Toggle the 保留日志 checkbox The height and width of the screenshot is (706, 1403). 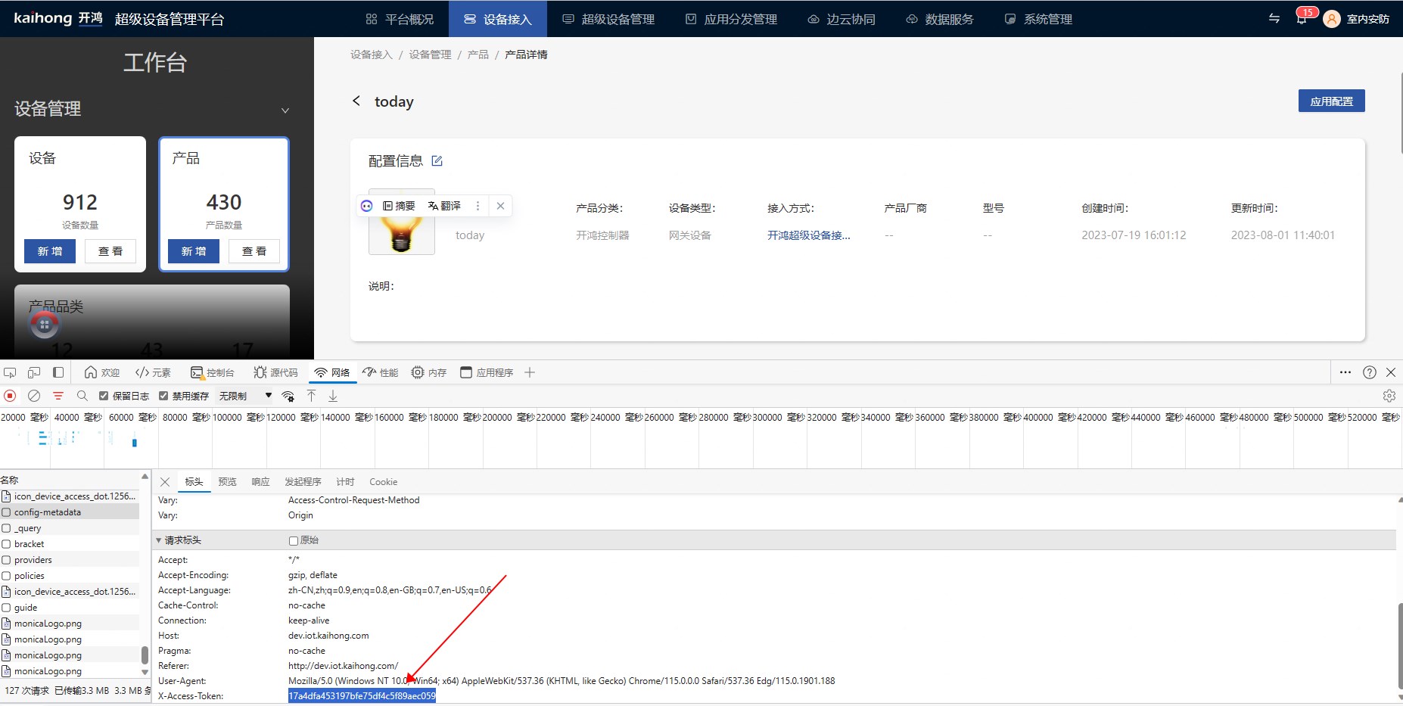tap(104, 396)
